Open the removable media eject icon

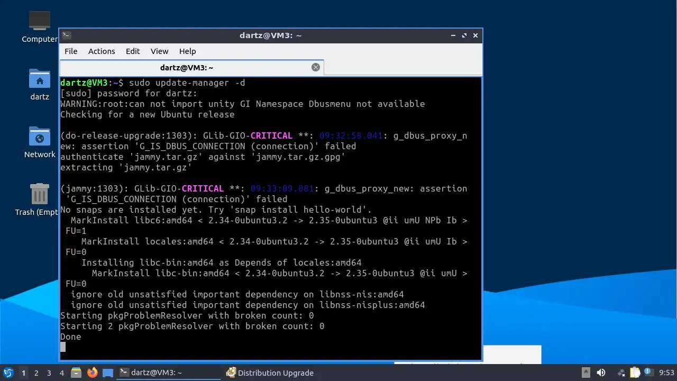pyautogui.click(x=585, y=373)
